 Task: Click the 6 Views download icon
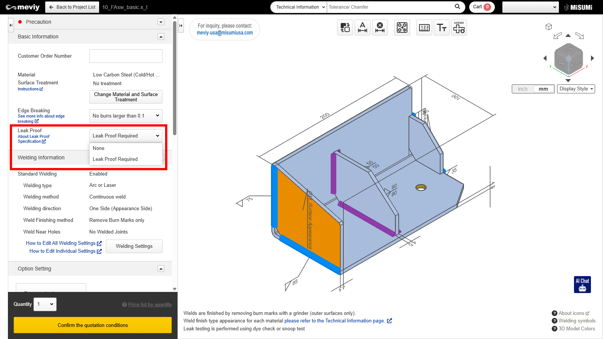[x=459, y=27]
